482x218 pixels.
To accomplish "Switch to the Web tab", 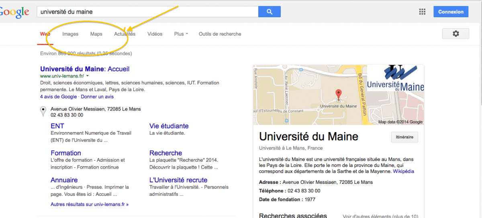I will click(x=45, y=34).
